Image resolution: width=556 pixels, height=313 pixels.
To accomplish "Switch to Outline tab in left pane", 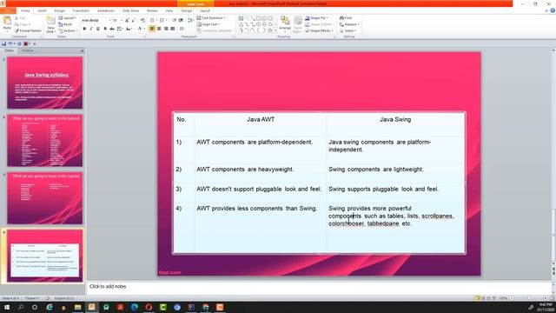I will (x=27, y=50).
